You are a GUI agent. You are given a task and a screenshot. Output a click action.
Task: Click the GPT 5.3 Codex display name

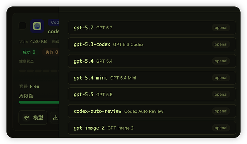tap(128, 44)
